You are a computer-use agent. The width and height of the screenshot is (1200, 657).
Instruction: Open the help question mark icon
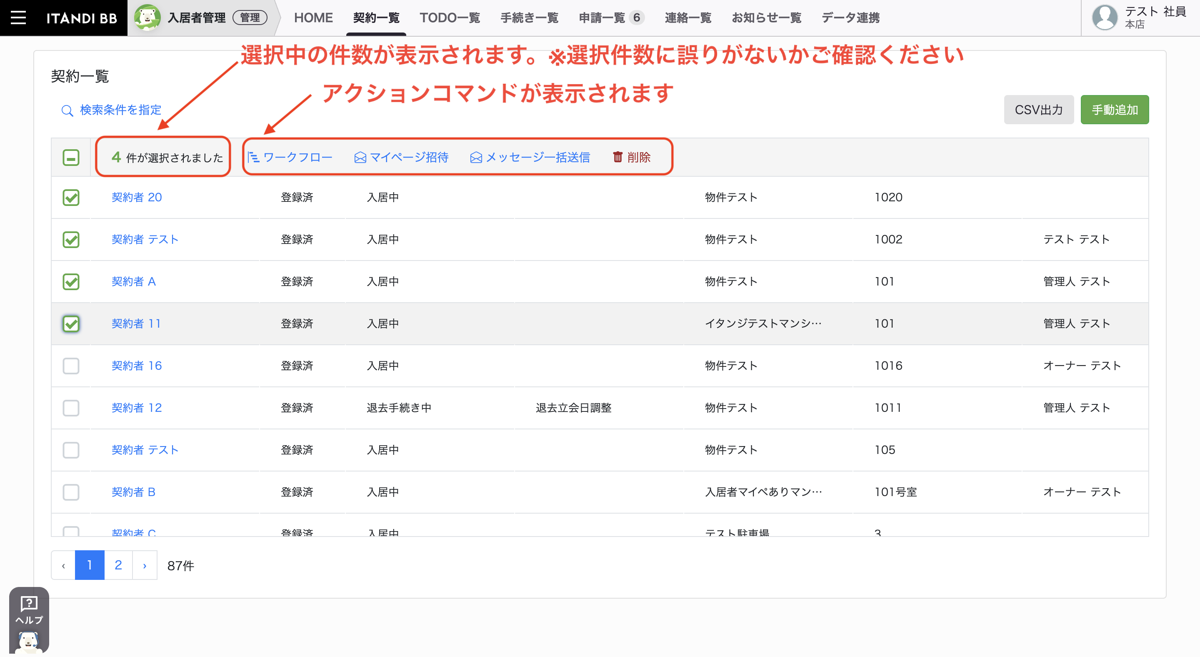[x=29, y=603]
